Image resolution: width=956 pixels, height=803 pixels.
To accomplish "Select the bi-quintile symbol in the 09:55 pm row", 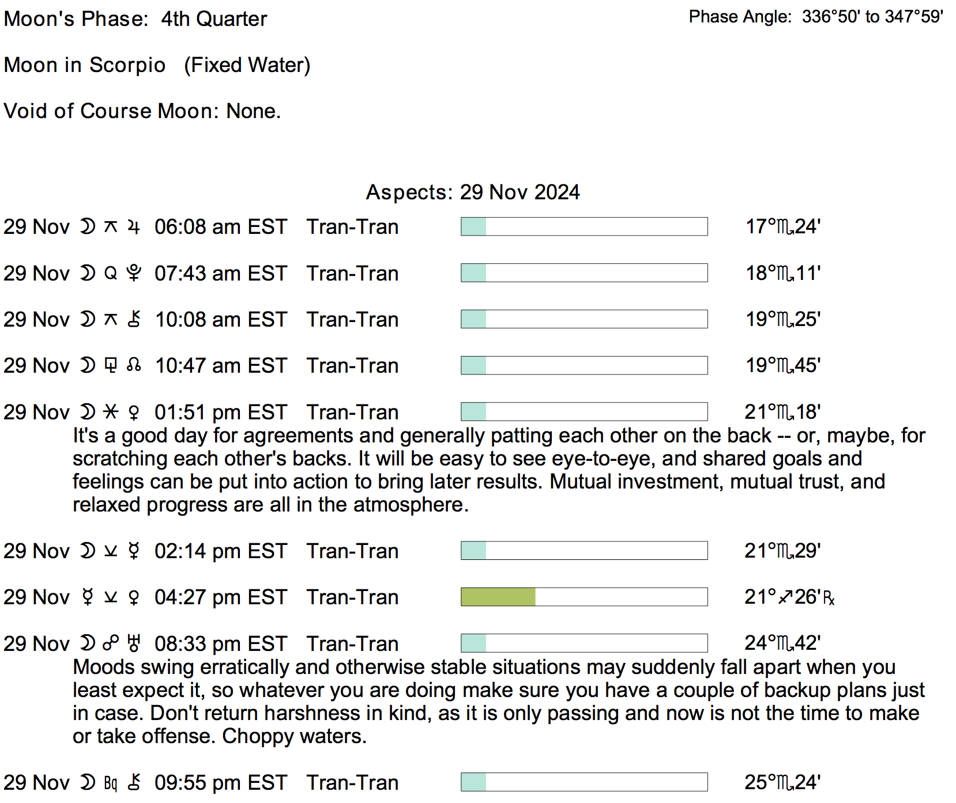I will click(x=111, y=783).
